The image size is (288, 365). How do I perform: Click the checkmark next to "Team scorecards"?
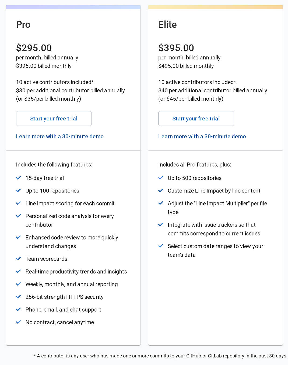(19, 259)
